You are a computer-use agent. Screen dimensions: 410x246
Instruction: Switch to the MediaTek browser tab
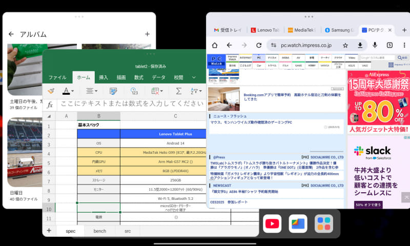pos(301,30)
